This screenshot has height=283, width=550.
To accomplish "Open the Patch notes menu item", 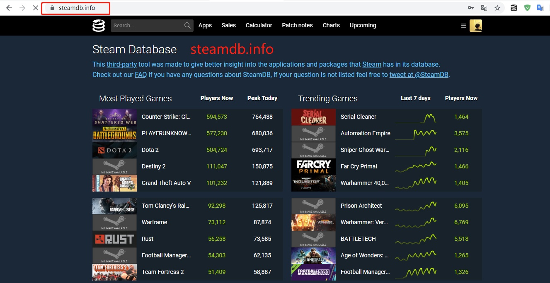I will [x=297, y=26].
